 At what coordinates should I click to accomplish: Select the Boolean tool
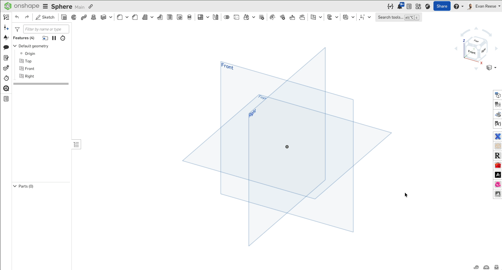pyautogui.click(x=227, y=17)
